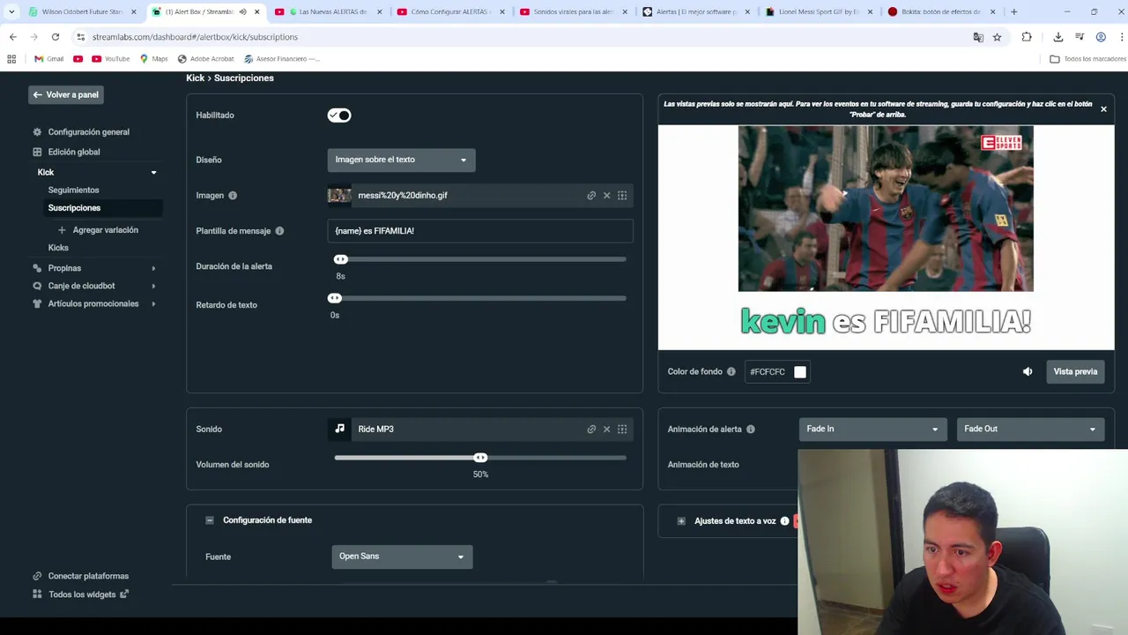Click the translate page icon
Image resolution: width=1128 pixels, height=635 pixels.
click(978, 37)
